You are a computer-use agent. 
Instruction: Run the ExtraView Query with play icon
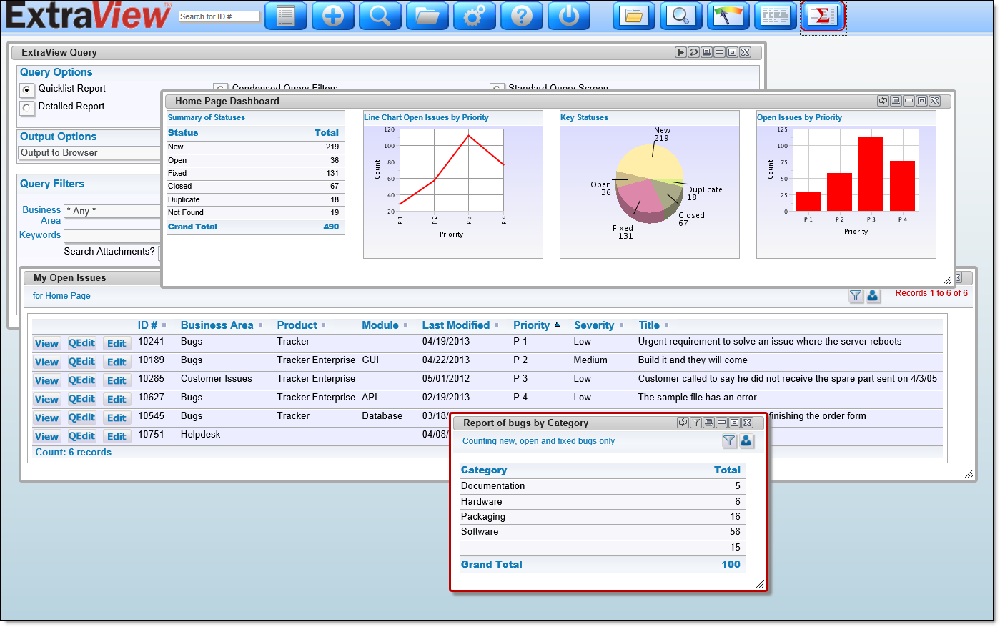pyautogui.click(x=680, y=52)
